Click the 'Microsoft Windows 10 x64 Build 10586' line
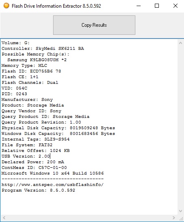This screenshot has height=222, width=184. [53, 173]
